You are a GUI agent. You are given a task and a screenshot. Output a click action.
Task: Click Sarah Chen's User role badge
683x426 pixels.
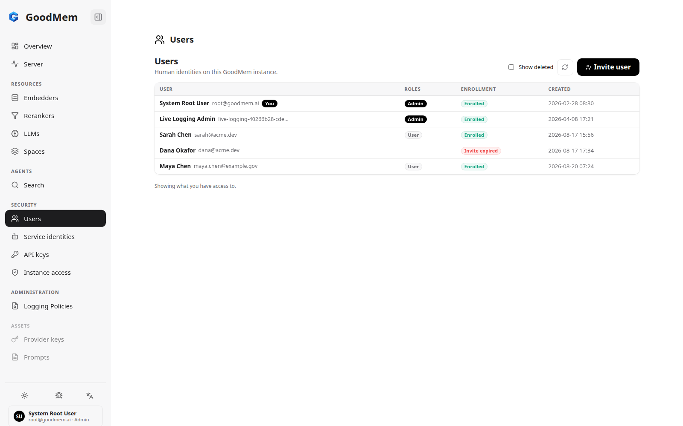click(x=413, y=135)
